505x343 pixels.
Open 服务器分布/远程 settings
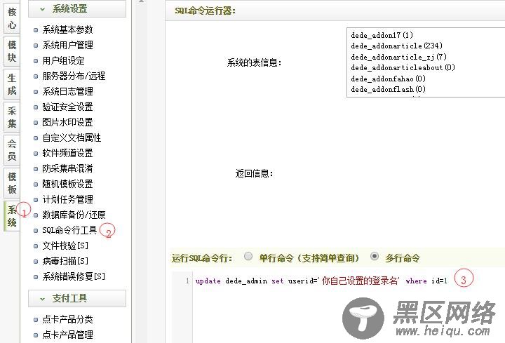pyautogui.click(x=74, y=76)
